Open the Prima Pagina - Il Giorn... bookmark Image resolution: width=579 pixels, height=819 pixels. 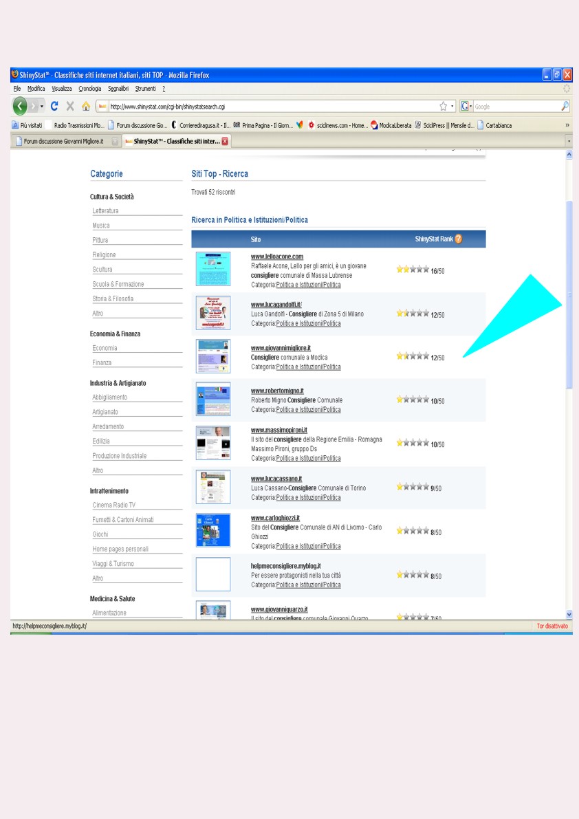point(263,125)
